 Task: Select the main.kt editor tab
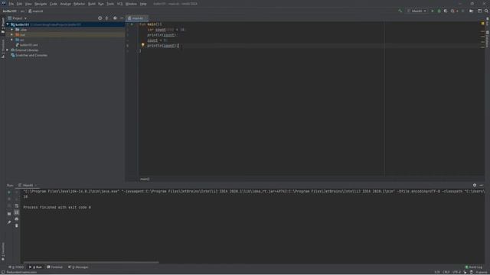pos(137,18)
